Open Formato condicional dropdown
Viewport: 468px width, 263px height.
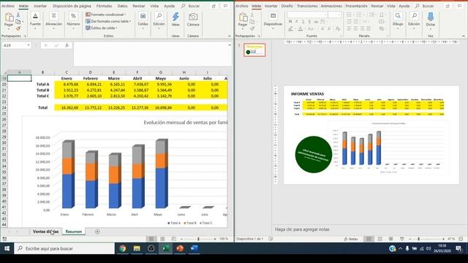105,15
